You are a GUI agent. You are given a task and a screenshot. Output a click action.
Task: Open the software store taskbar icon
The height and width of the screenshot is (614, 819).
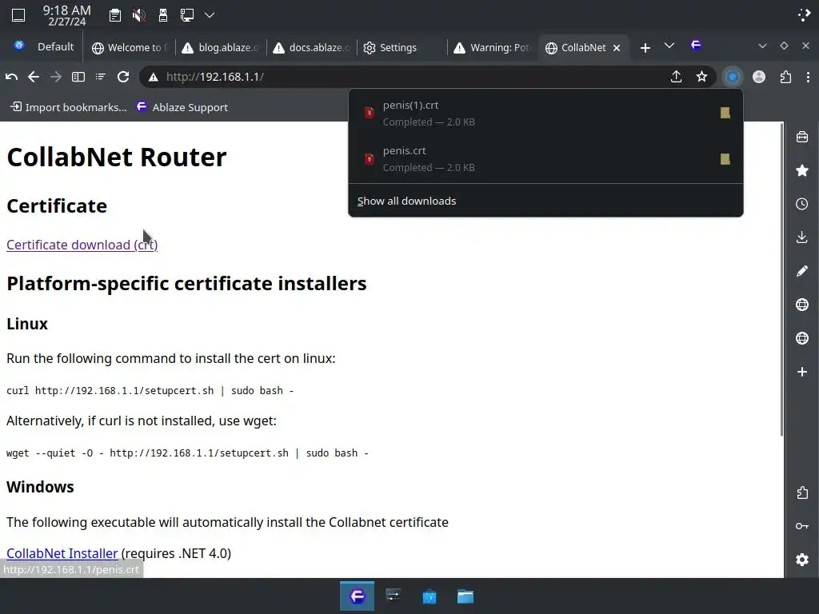(429, 596)
